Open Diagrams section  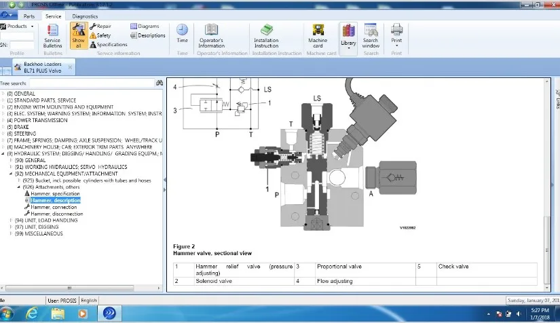coord(145,26)
